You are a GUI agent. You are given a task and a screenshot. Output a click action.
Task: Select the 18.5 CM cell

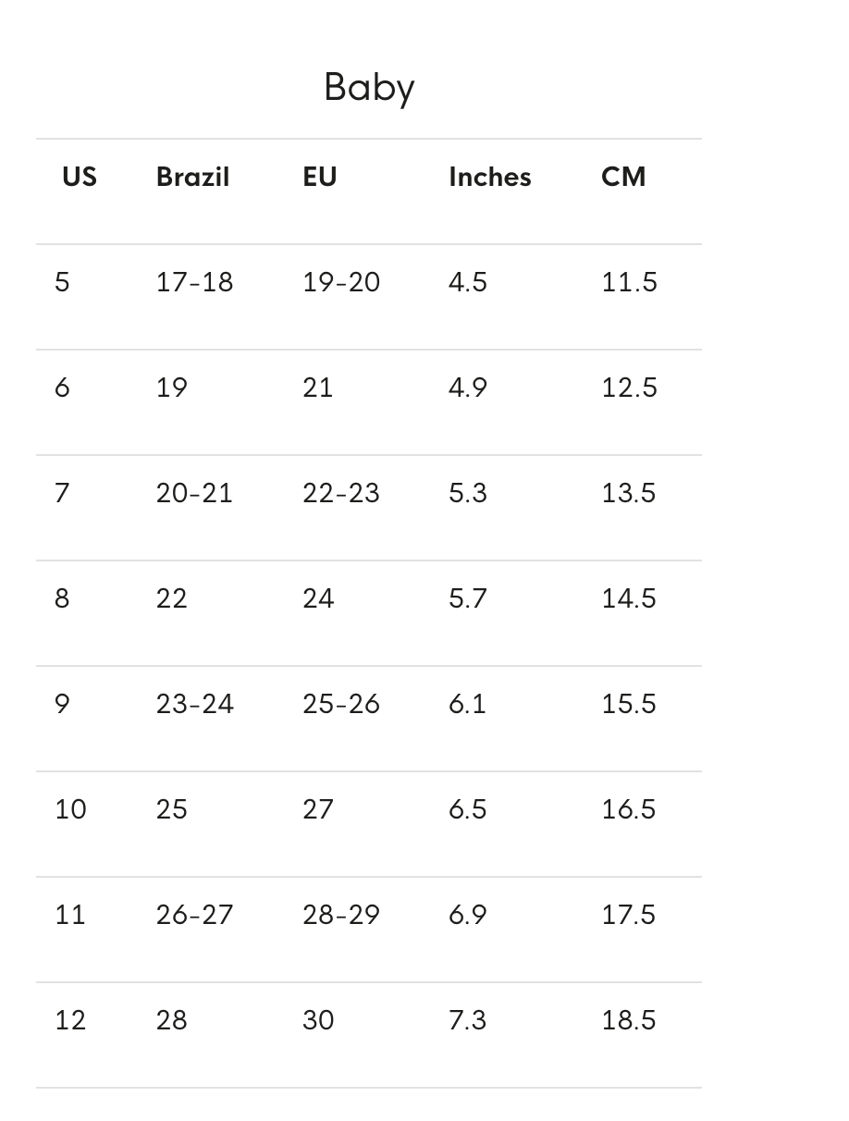pyautogui.click(x=628, y=1020)
